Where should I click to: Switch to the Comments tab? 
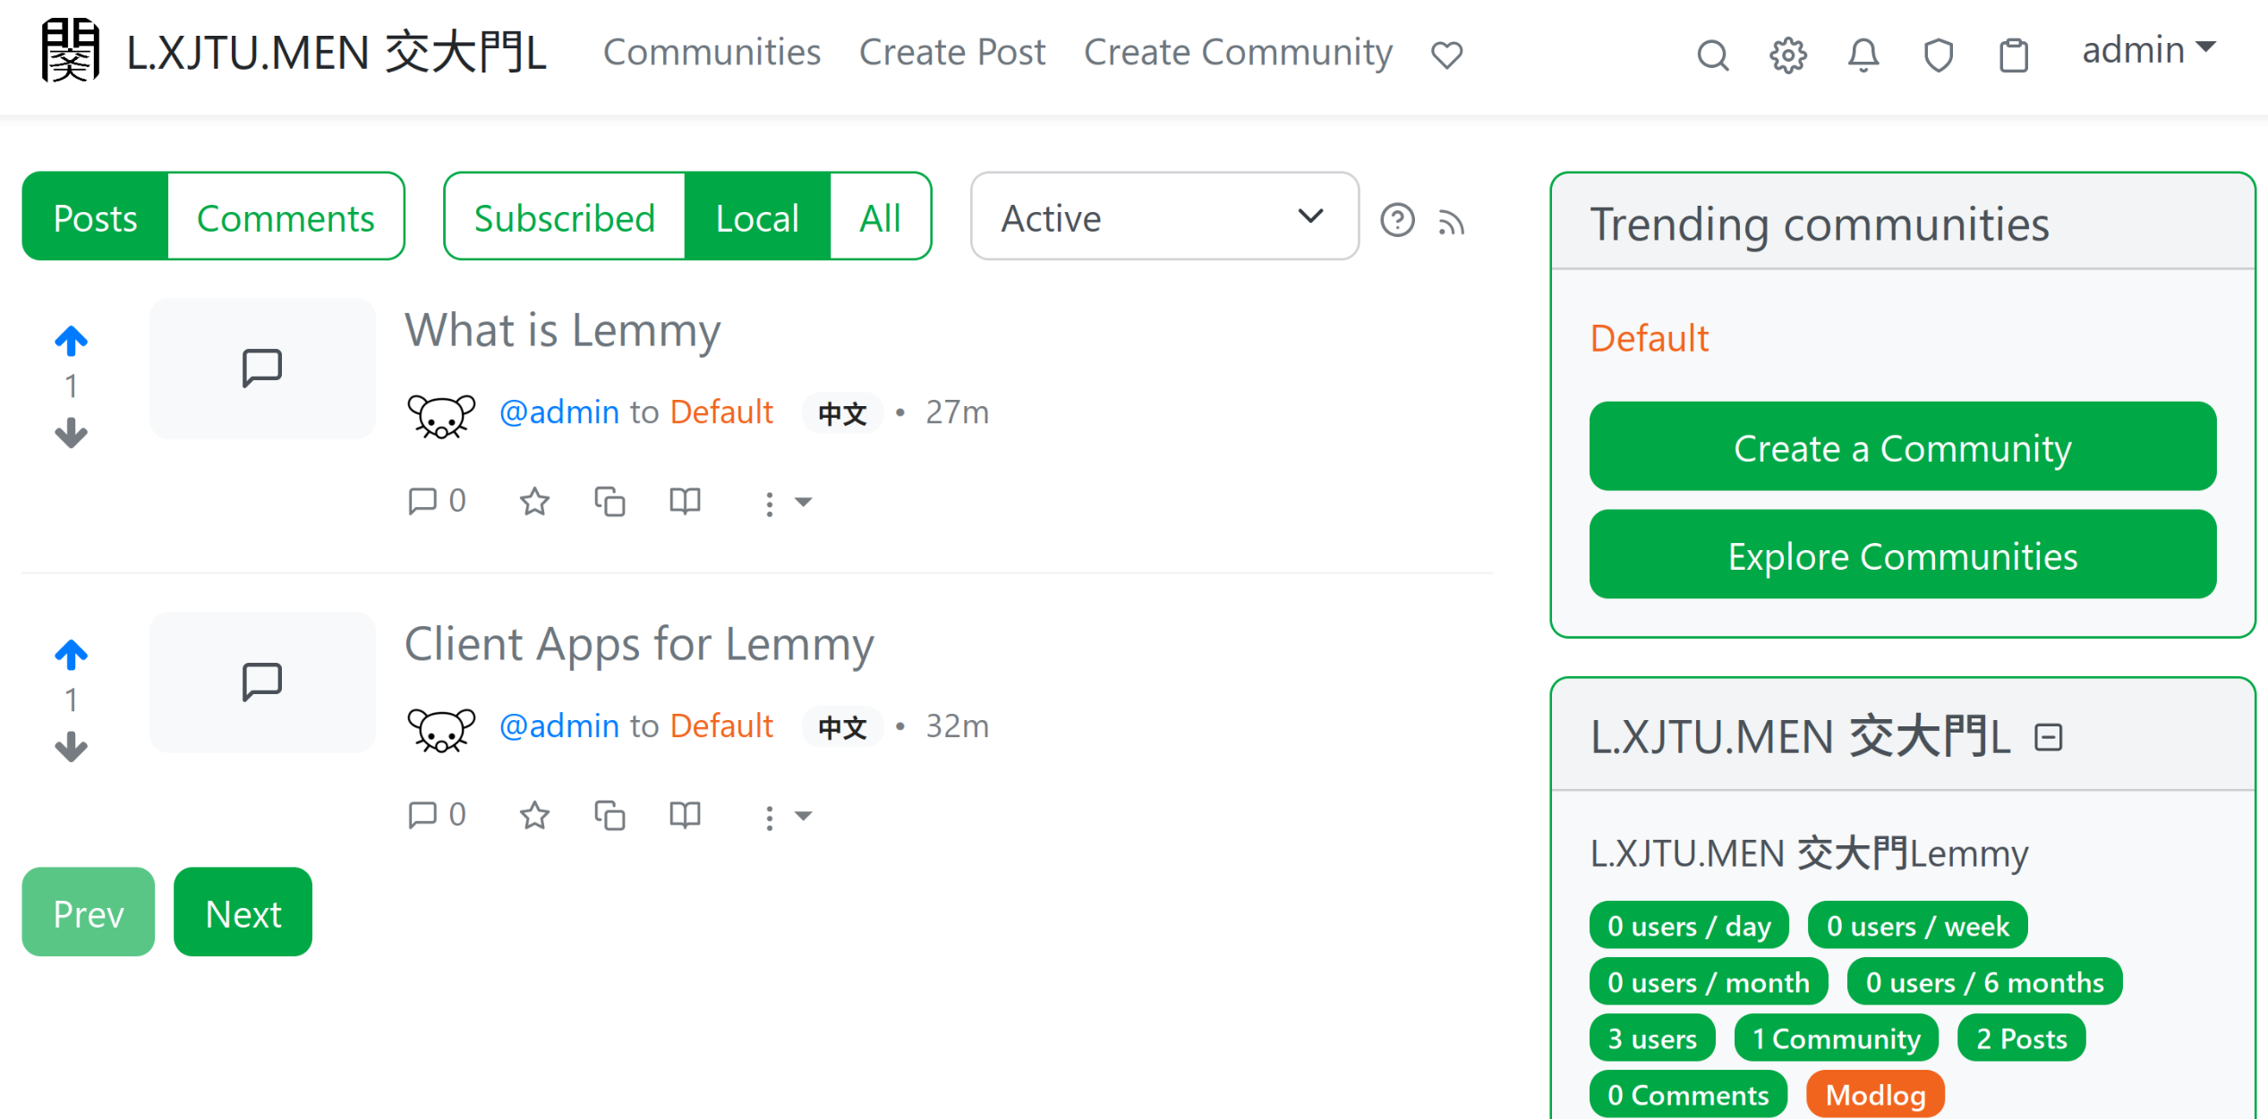tap(286, 217)
